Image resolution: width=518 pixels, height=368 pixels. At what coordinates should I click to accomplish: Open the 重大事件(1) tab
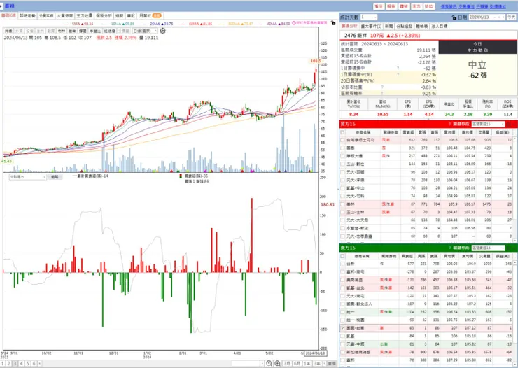point(371,26)
